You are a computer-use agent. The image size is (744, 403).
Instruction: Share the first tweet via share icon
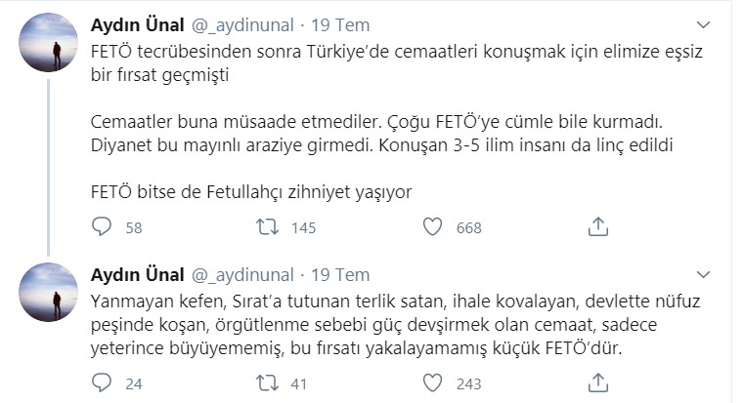[598, 227]
